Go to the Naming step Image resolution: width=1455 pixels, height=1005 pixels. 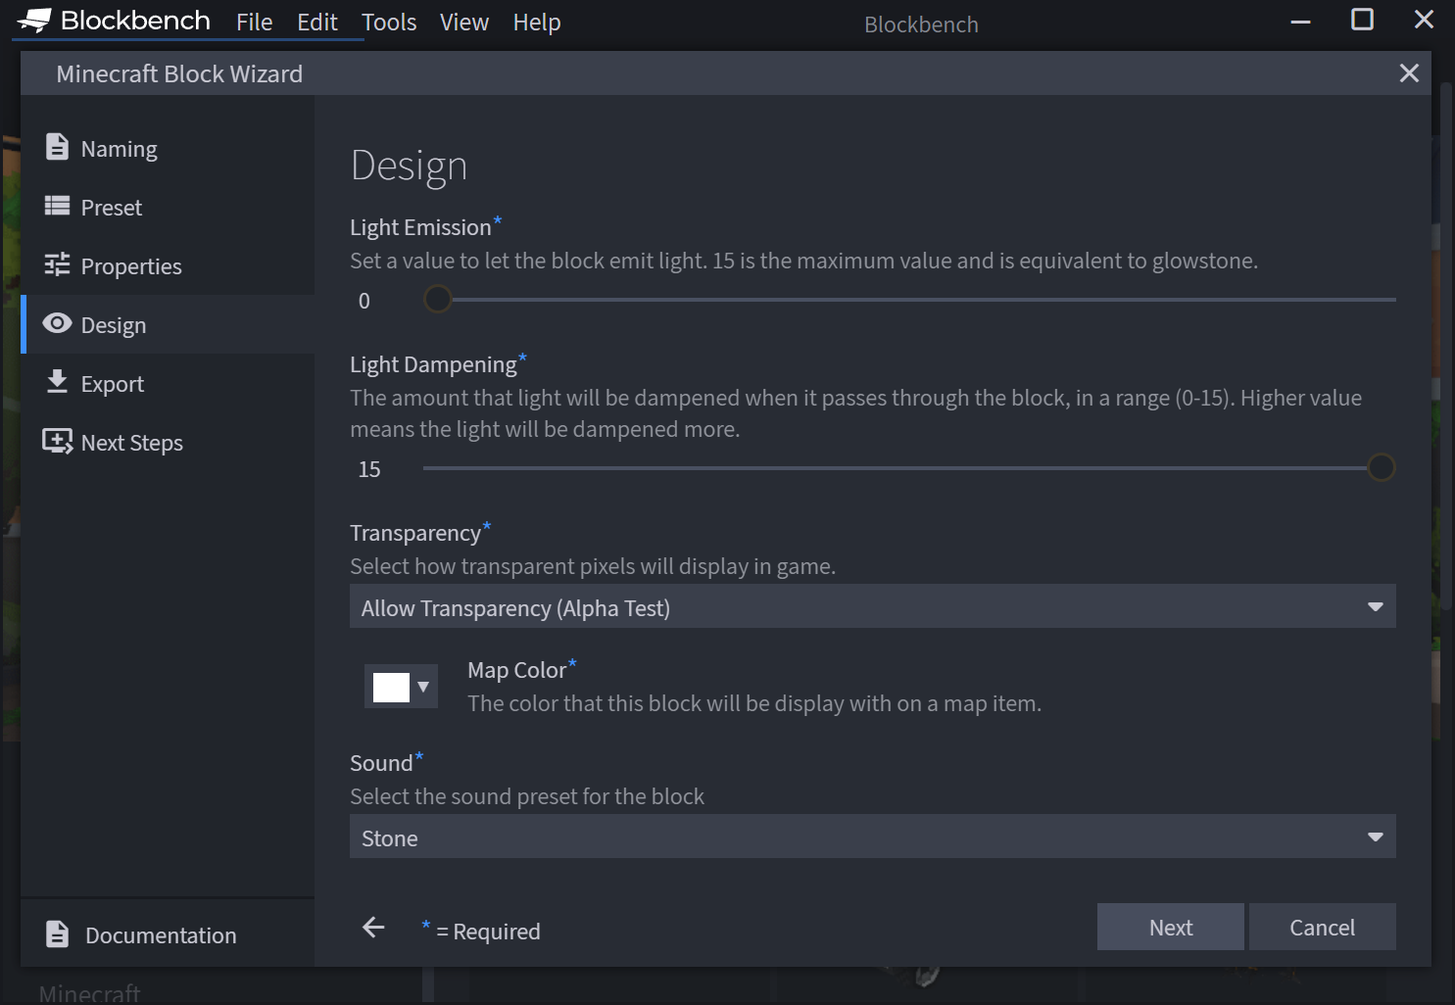168,148
